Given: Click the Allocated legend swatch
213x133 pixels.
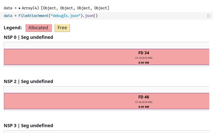Looking at the screenshot, I should [x=38, y=28].
